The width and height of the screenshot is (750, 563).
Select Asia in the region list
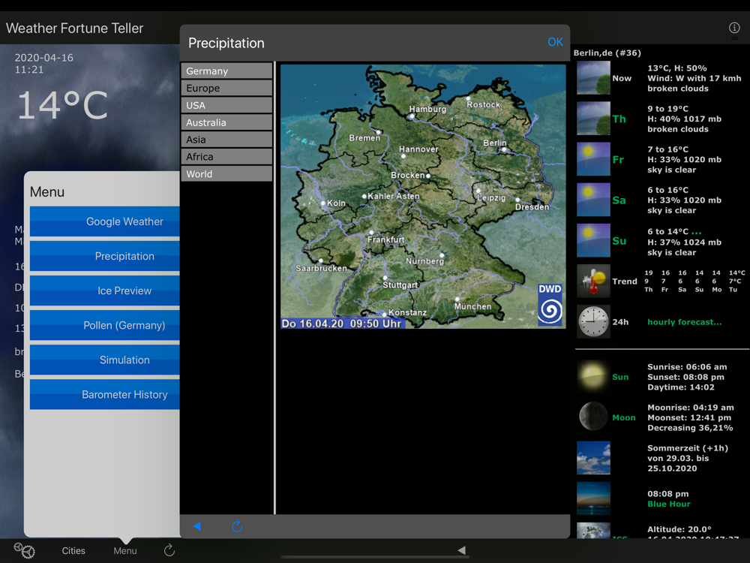coord(226,140)
